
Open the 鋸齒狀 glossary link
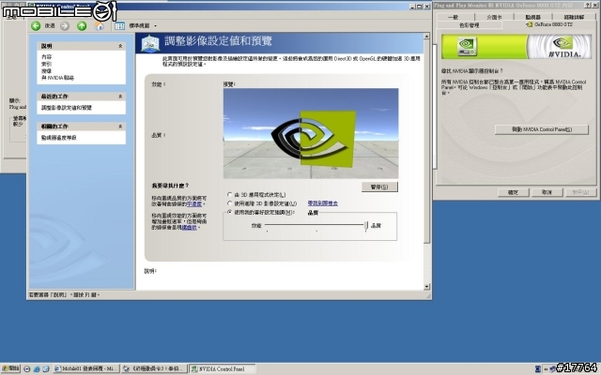coord(190,227)
